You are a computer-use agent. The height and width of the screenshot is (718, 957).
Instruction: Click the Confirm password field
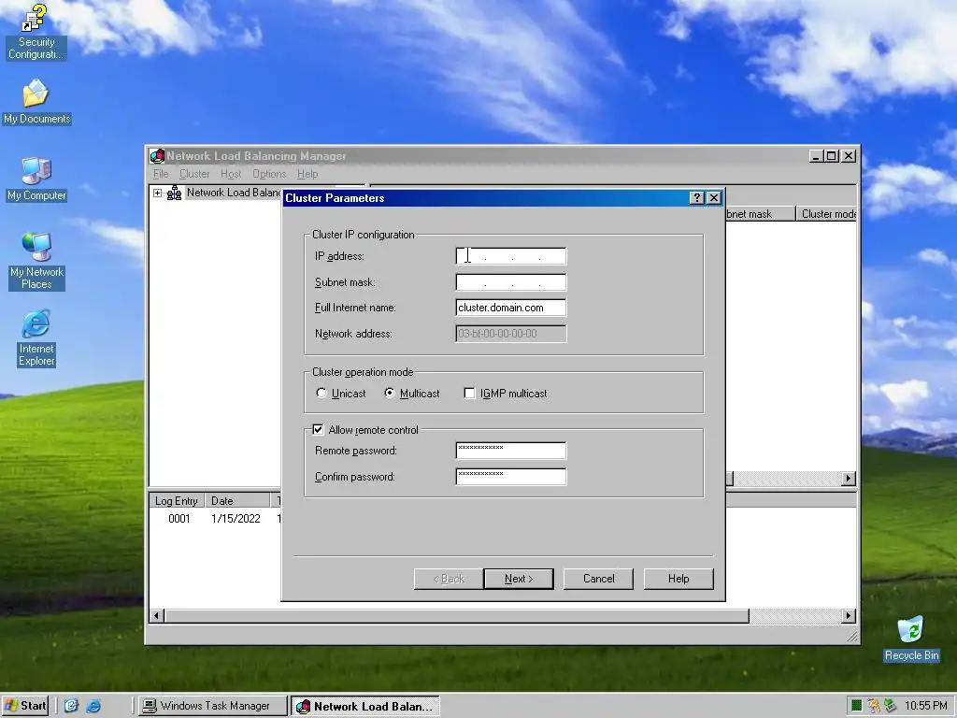pos(511,477)
